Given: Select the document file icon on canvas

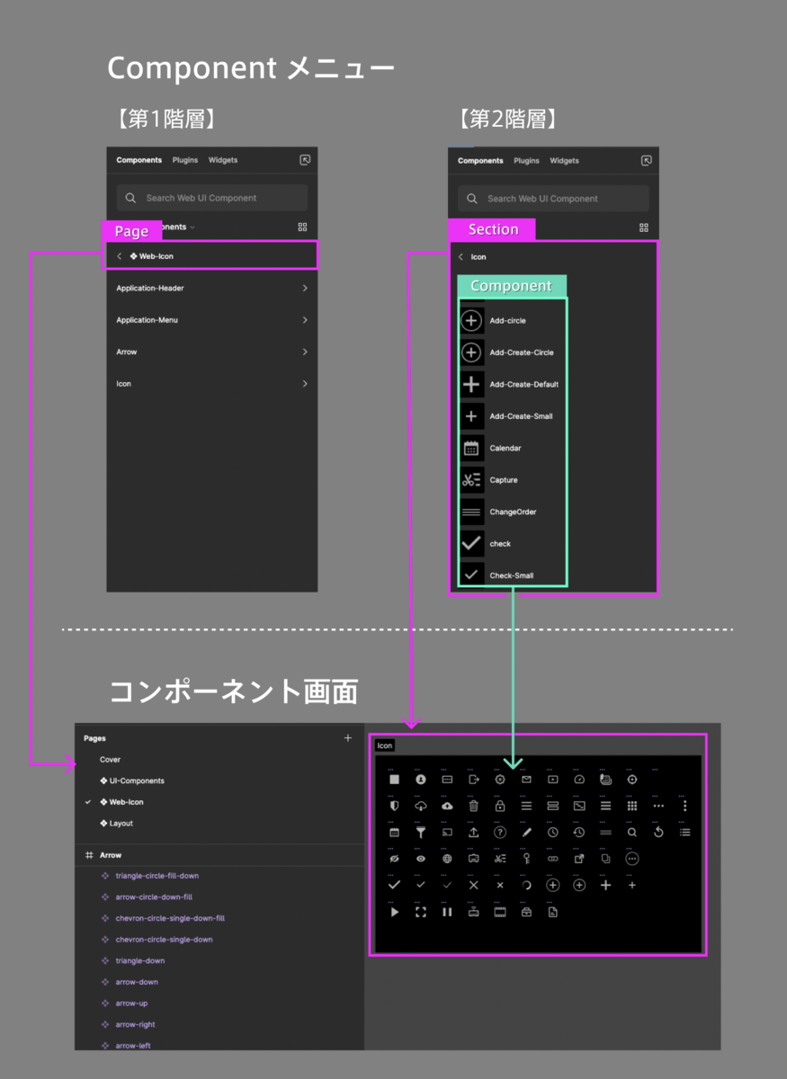Looking at the screenshot, I should pos(553,912).
